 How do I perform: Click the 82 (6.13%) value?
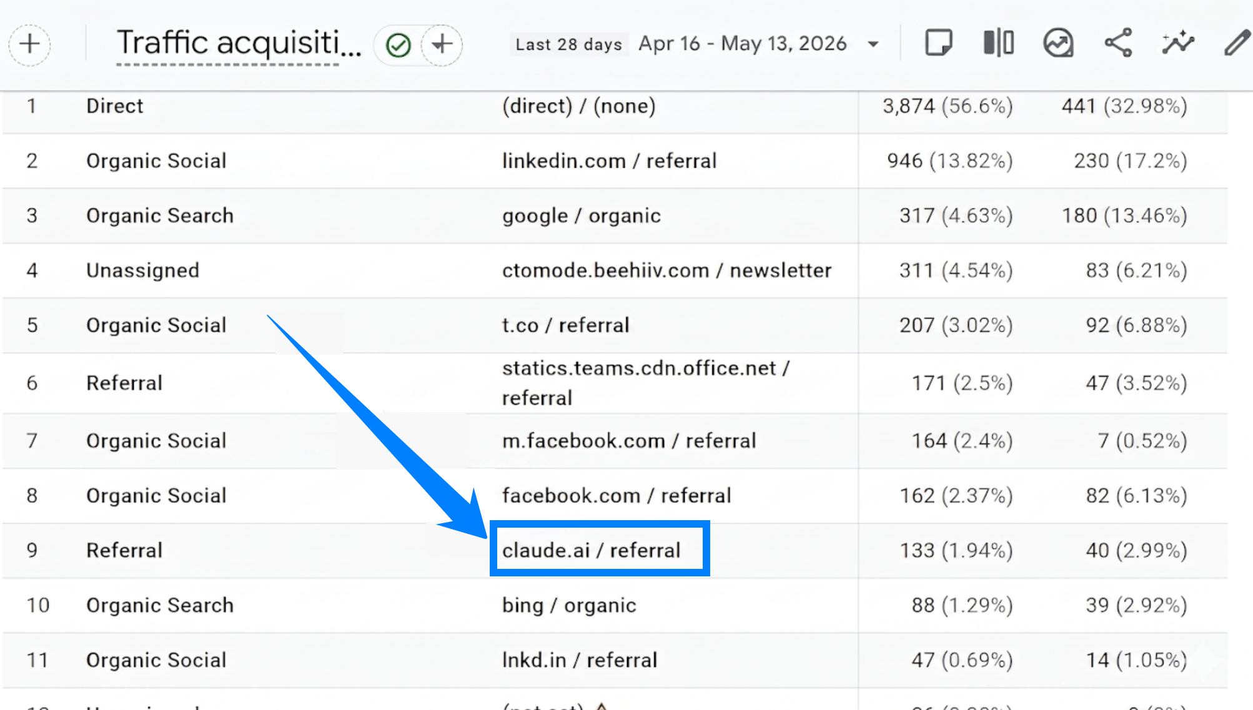pos(1136,496)
